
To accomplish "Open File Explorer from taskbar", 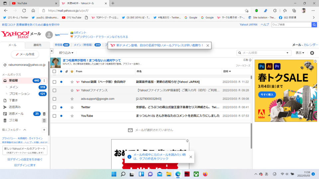I will [169, 174].
